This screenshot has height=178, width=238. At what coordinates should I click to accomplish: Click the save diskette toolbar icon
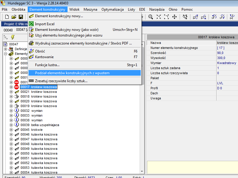pyautogui.click(x=21, y=17)
